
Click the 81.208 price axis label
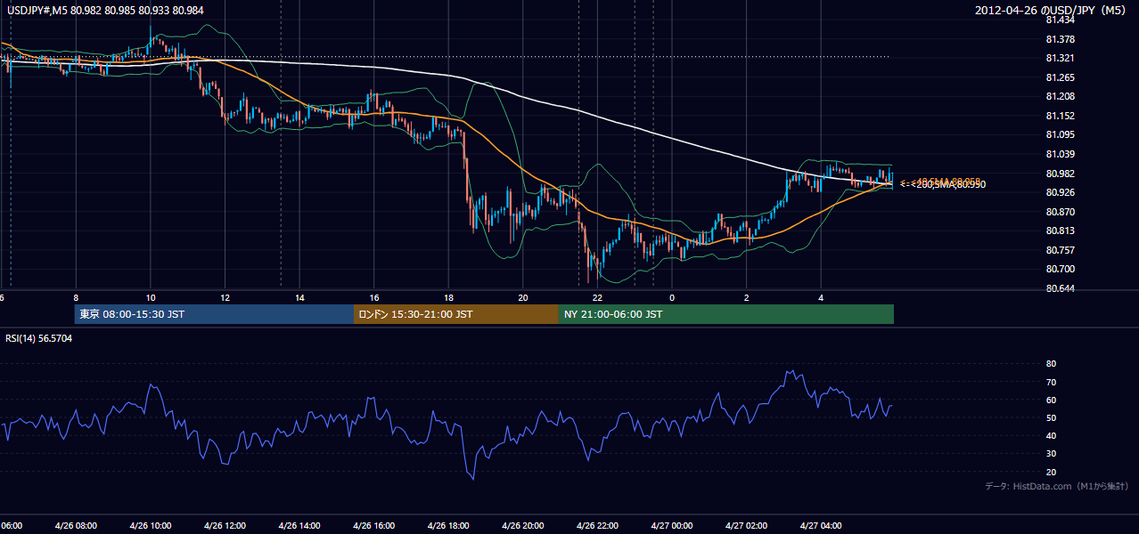tap(1061, 97)
